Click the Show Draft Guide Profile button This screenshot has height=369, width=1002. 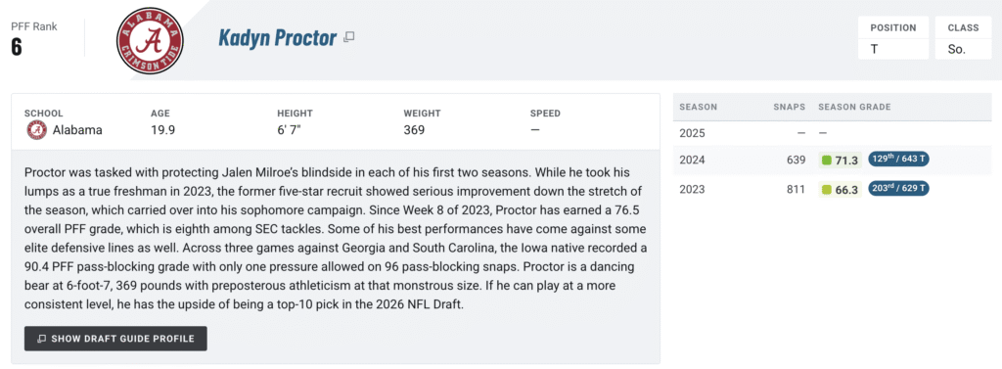[x=115, y=339]
